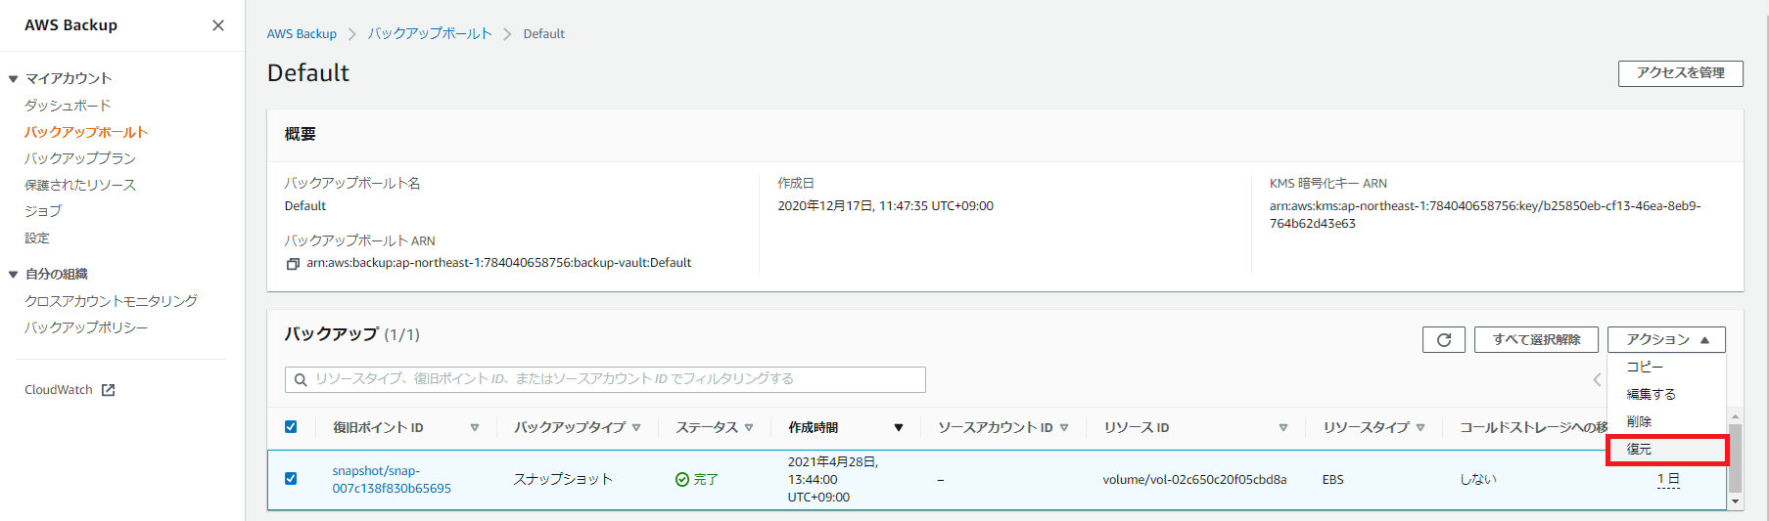Close the アクション dropdown button
This screenshot has width=1769, height=521.
[1665, 339]
